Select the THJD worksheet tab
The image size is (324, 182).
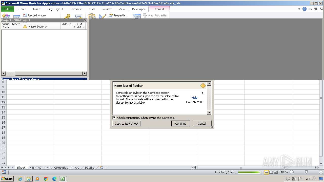point(76,168)
